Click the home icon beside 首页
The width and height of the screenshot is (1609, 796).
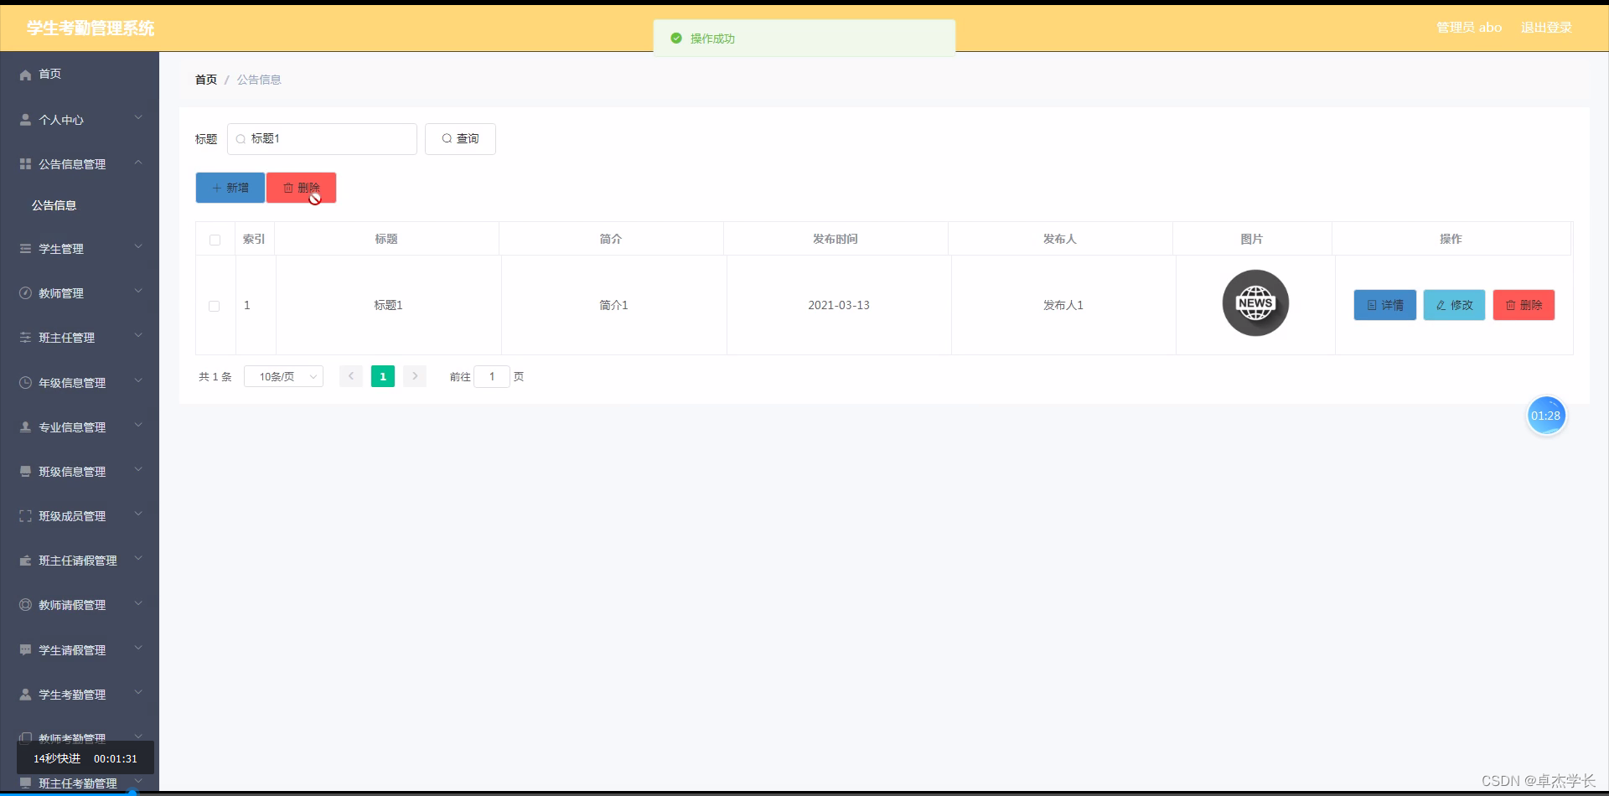tap(25, 75)
